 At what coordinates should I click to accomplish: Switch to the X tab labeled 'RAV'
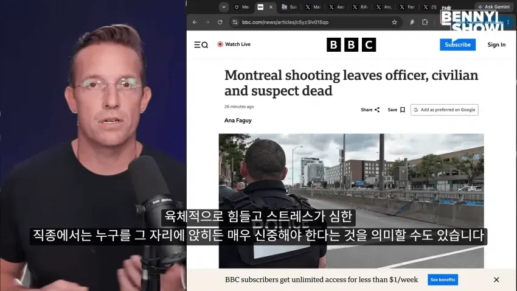[360, 7]
